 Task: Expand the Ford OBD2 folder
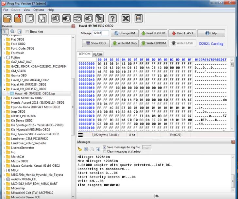coord(4,44)
